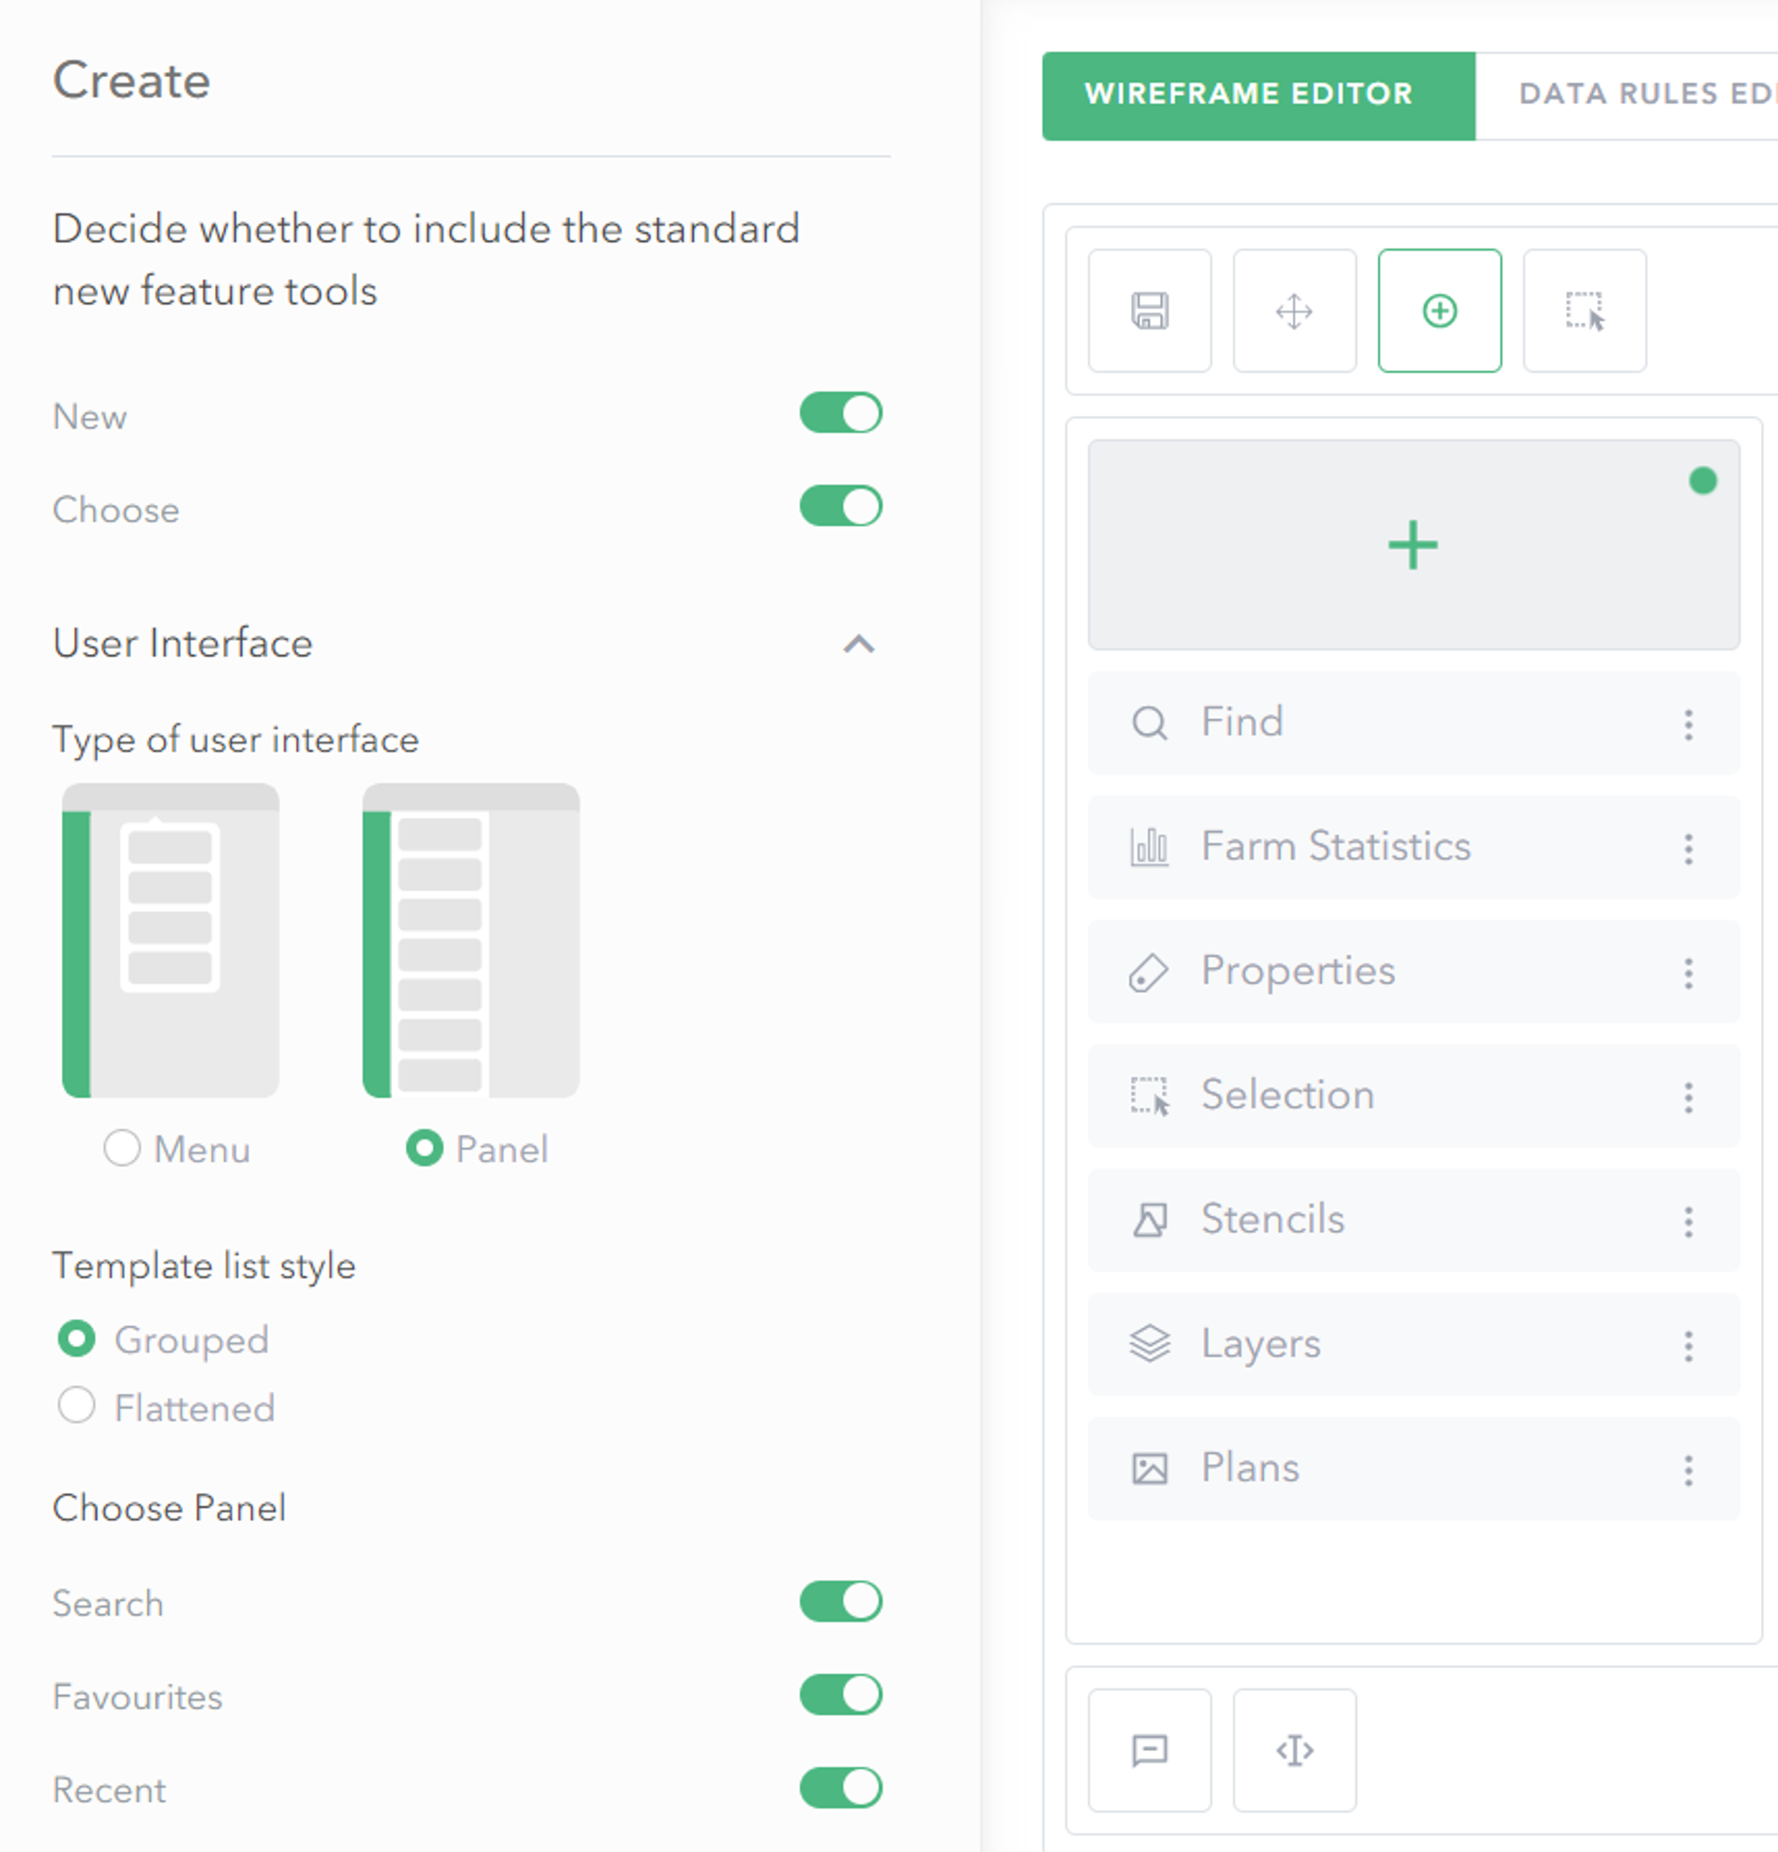Disable the Favourites panel switch
The image size is (1778, 1852).
point(841,1695)
